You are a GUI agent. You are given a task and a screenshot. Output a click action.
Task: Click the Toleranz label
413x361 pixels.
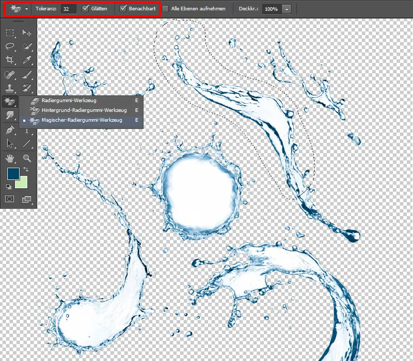(46, 9)
